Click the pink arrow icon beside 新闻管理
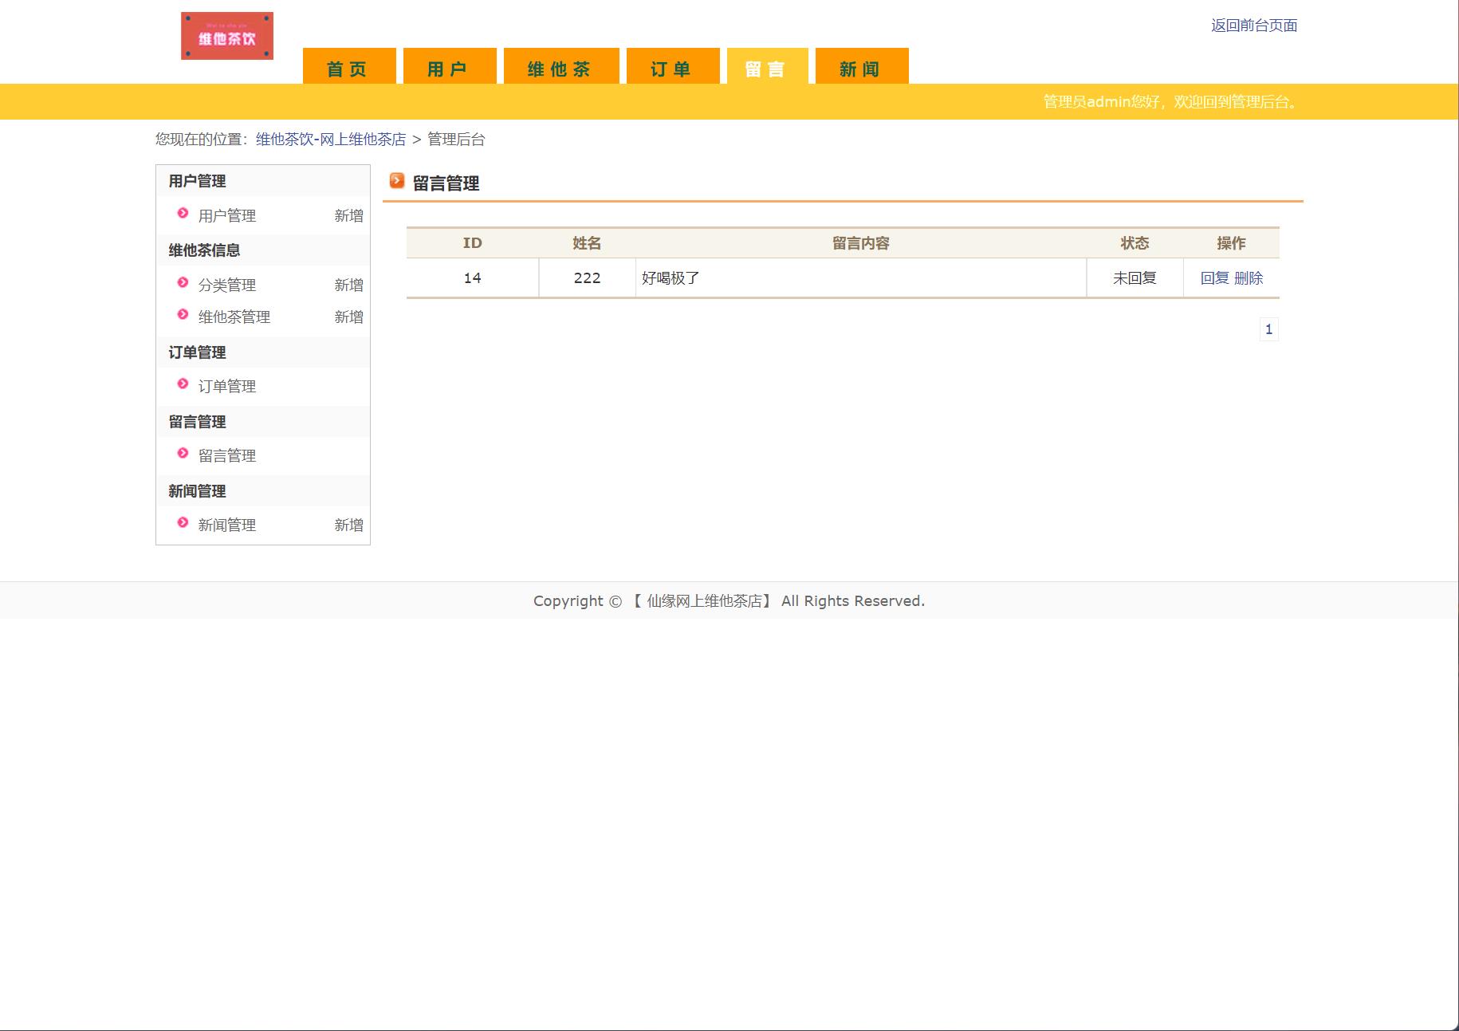Image resolution: width=1459 pixels, height=1031 pixels. [x=183, y=524]
